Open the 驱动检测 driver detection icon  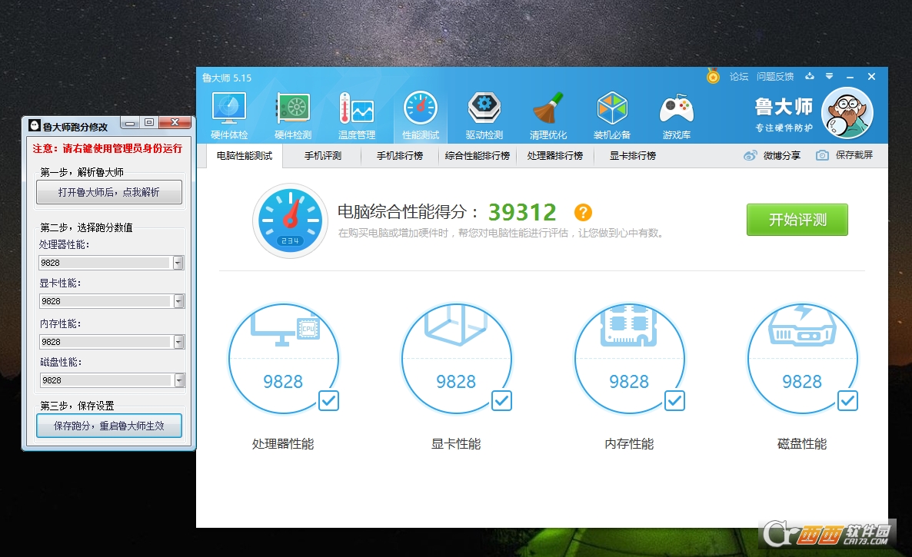coord(484,115)
